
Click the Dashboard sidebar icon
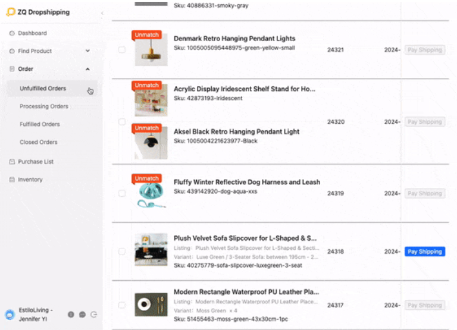[12, 33]
